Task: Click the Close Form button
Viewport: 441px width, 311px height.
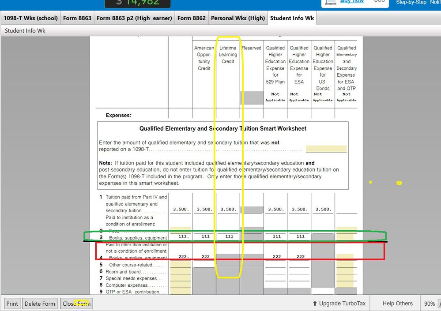Action: tap(76, 304)
